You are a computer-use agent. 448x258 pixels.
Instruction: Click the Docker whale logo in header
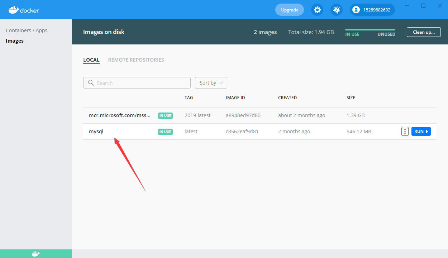(24, 10)
